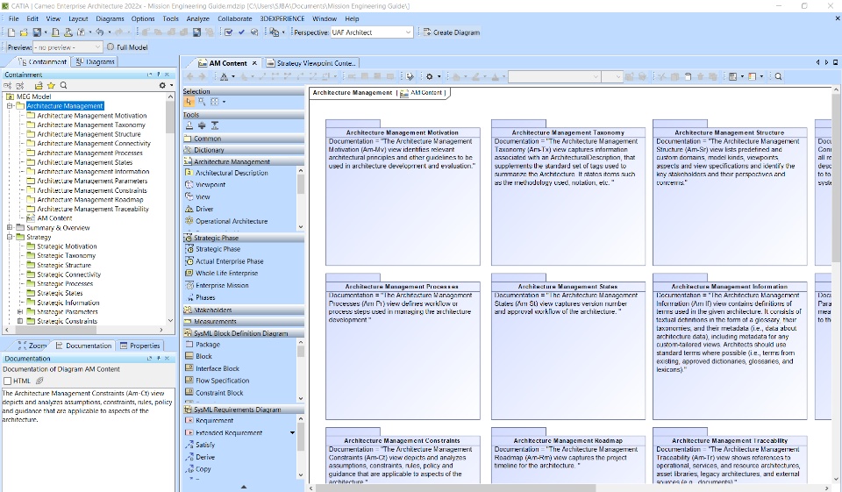This screenshot has width=842, height=492.
Task: Click the favorites star icon in Containment panel
Action: [51, 85]
